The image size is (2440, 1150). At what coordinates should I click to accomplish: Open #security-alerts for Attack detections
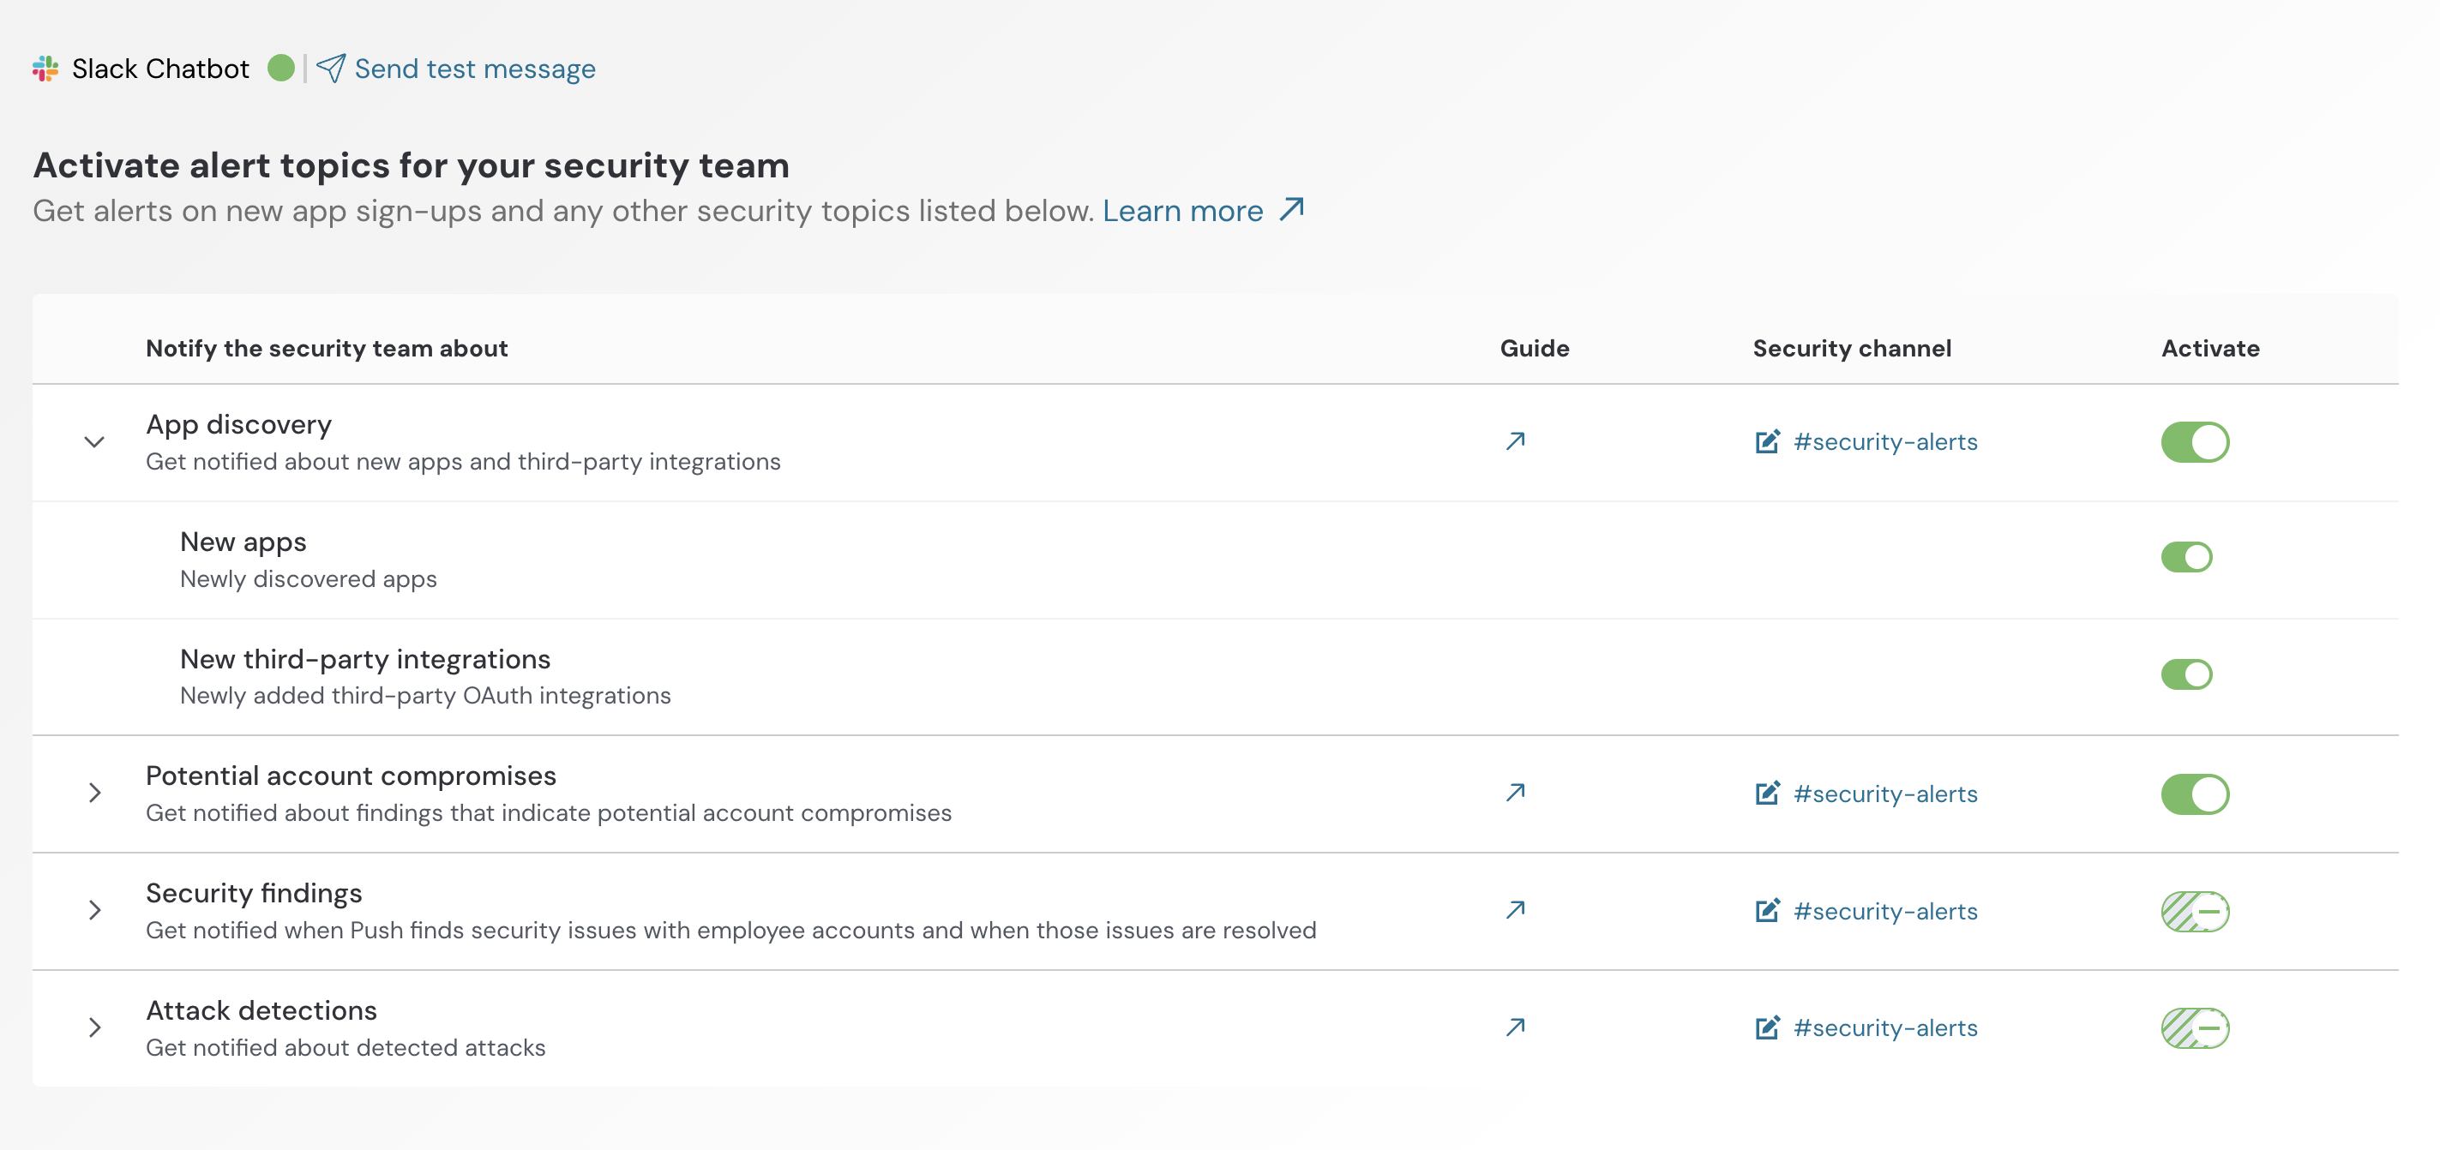(1885, 1028)
